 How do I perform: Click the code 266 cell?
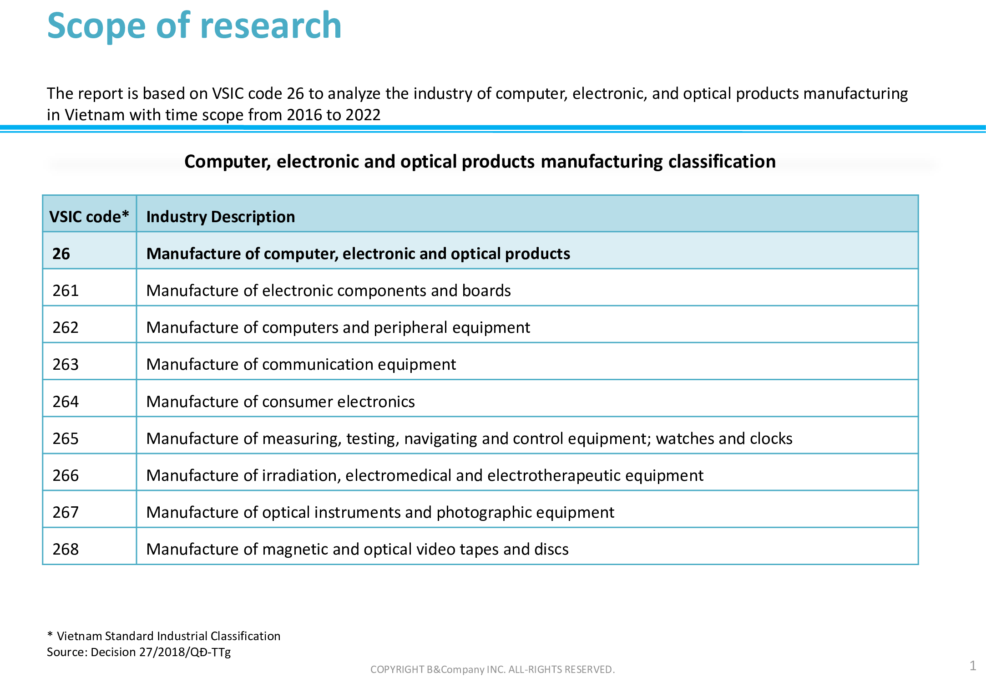pos(66,475)
